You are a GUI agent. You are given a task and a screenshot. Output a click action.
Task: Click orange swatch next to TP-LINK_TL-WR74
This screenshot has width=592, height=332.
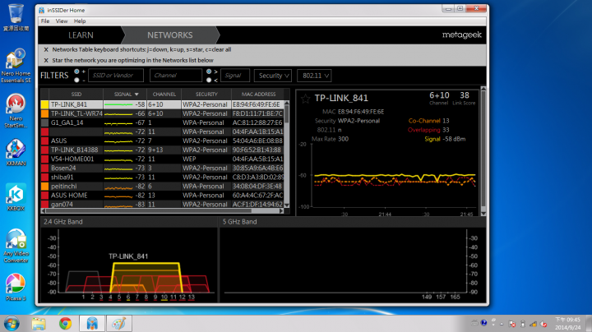click(x=44, y=113)
